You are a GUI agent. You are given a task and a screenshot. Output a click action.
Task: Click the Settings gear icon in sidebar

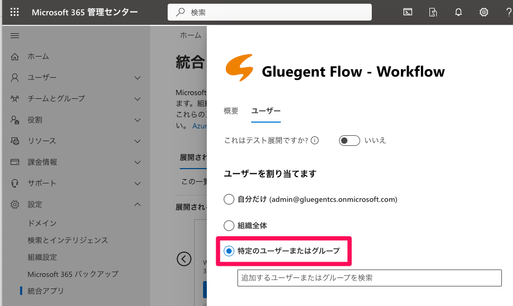pos(15,205)
